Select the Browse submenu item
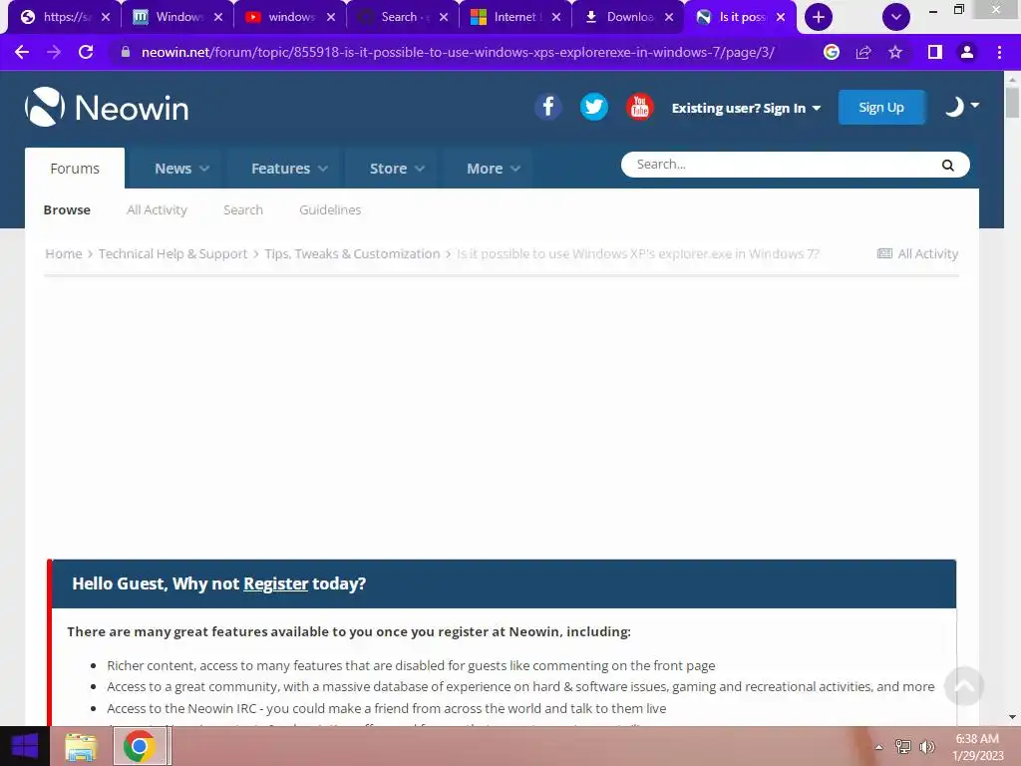This screenshot has width=1021, height=766. point(67,209)
